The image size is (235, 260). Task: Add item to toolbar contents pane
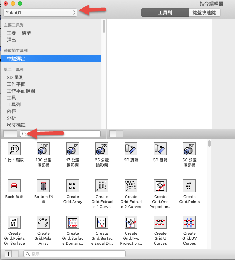point(113,134)
